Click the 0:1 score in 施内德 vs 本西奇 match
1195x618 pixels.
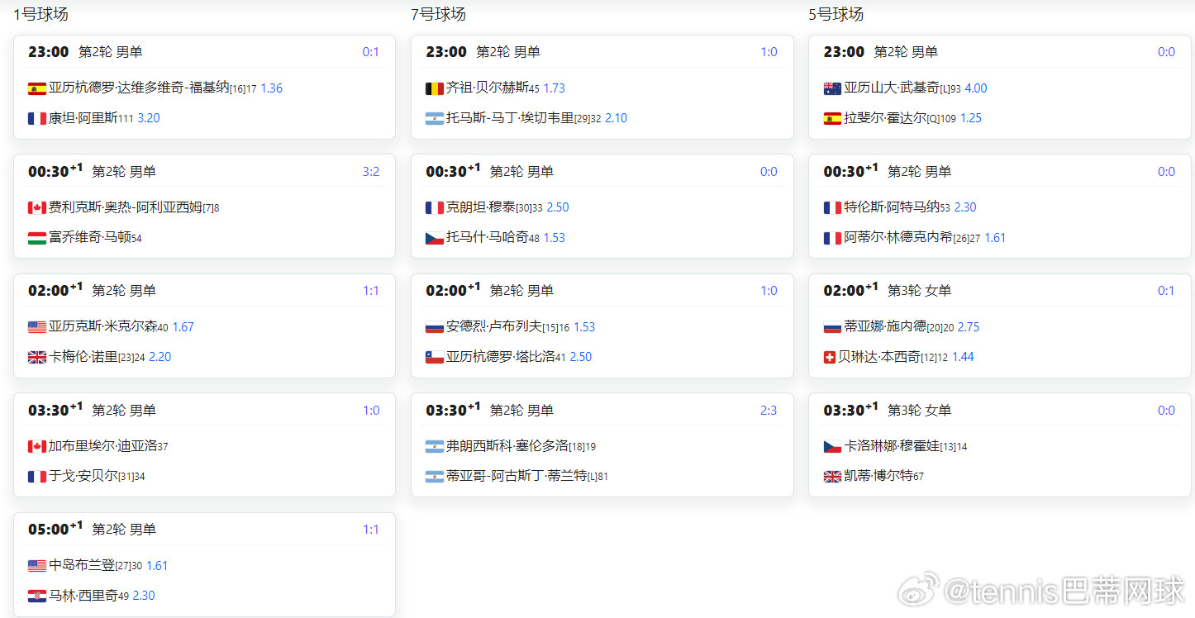coord(1166,291)
